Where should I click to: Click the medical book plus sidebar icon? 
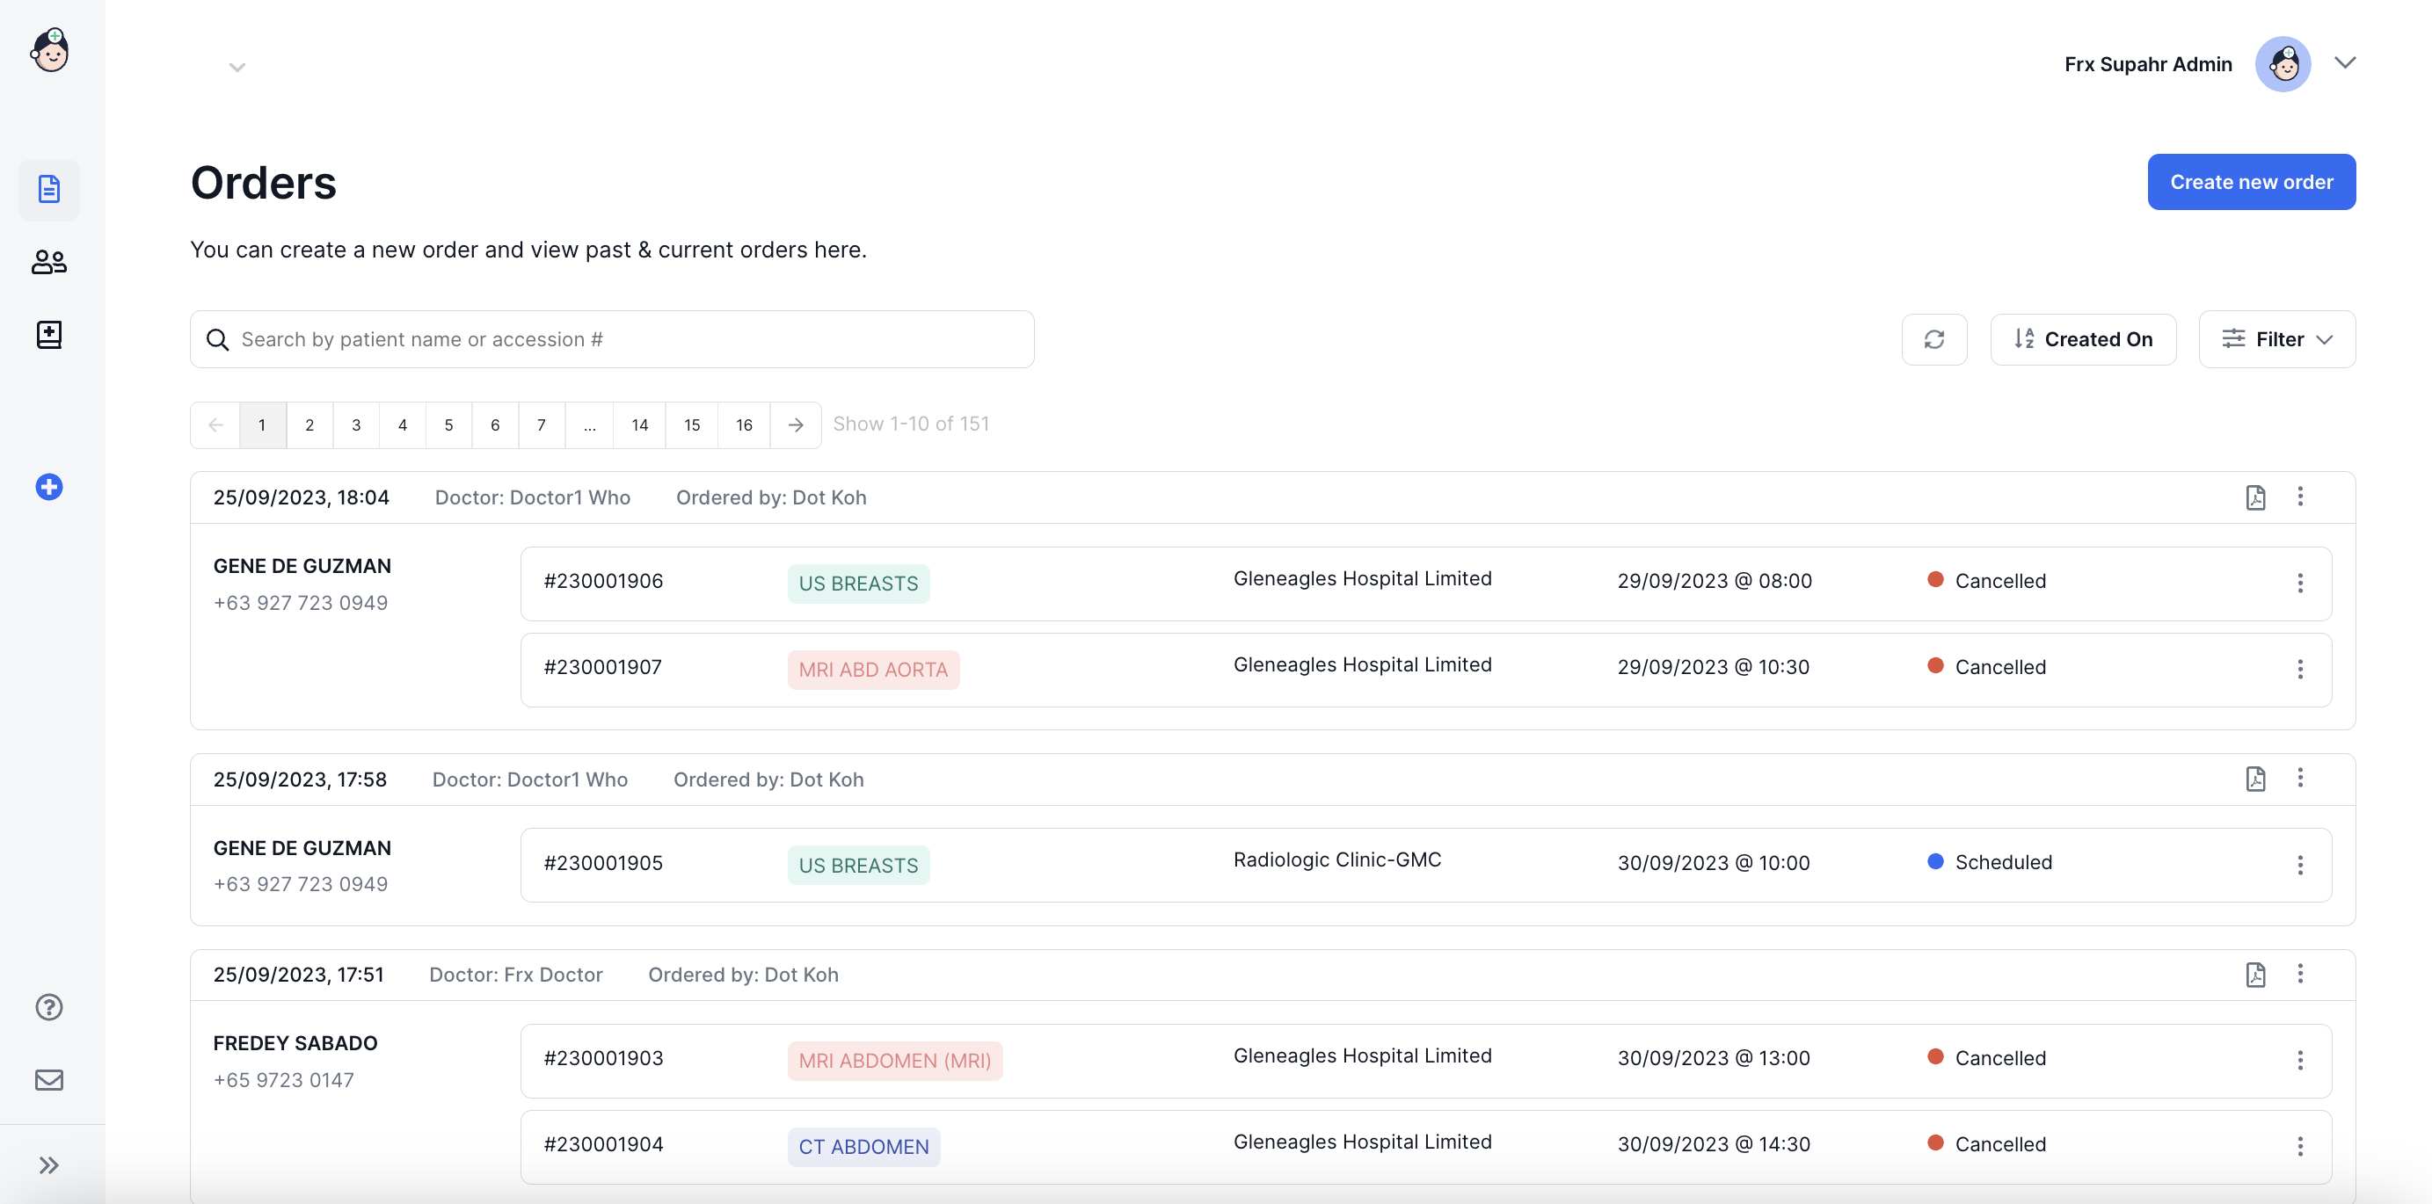[x=49, y=334]
